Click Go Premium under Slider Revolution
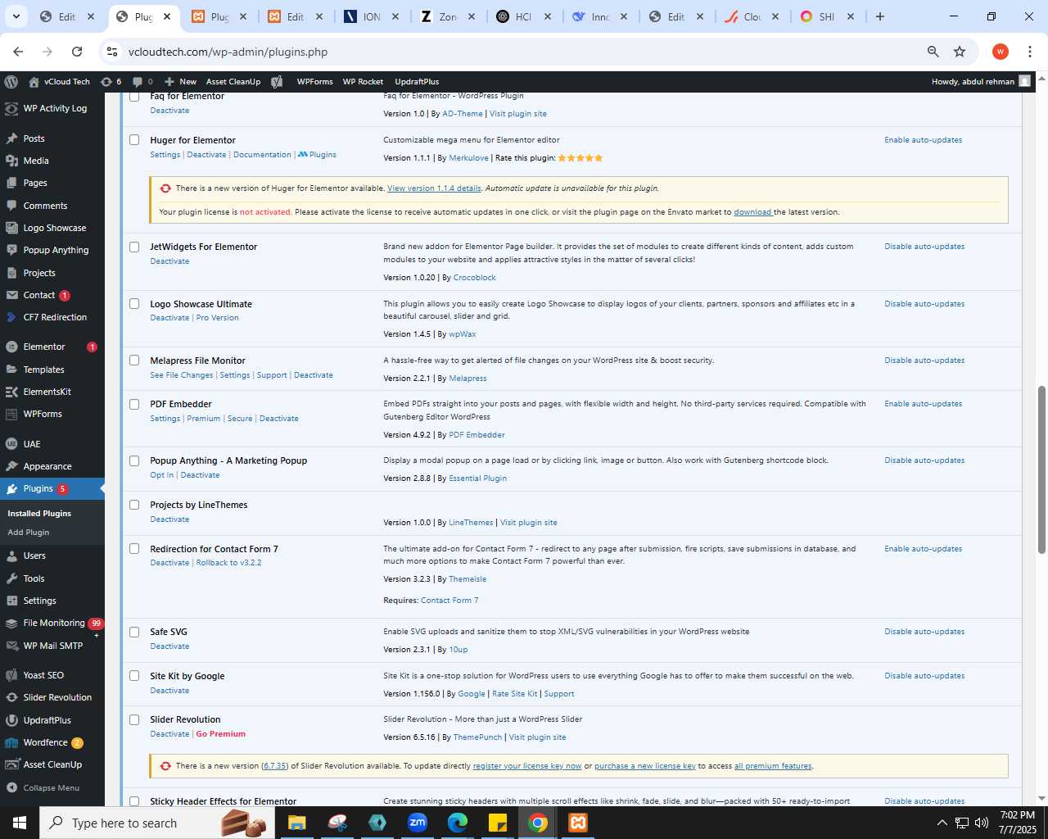Screen dimensions: 1048x839 pos(220,734)
